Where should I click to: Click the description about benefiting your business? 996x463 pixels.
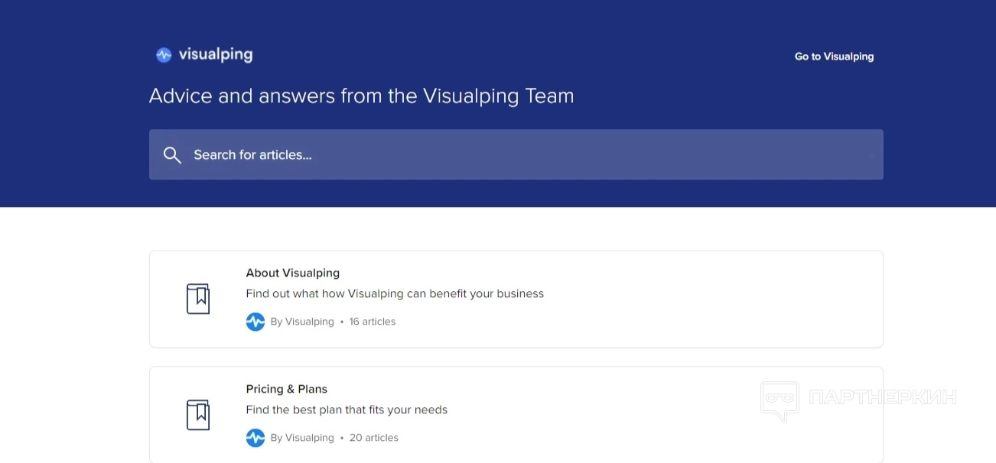point(395,293)
